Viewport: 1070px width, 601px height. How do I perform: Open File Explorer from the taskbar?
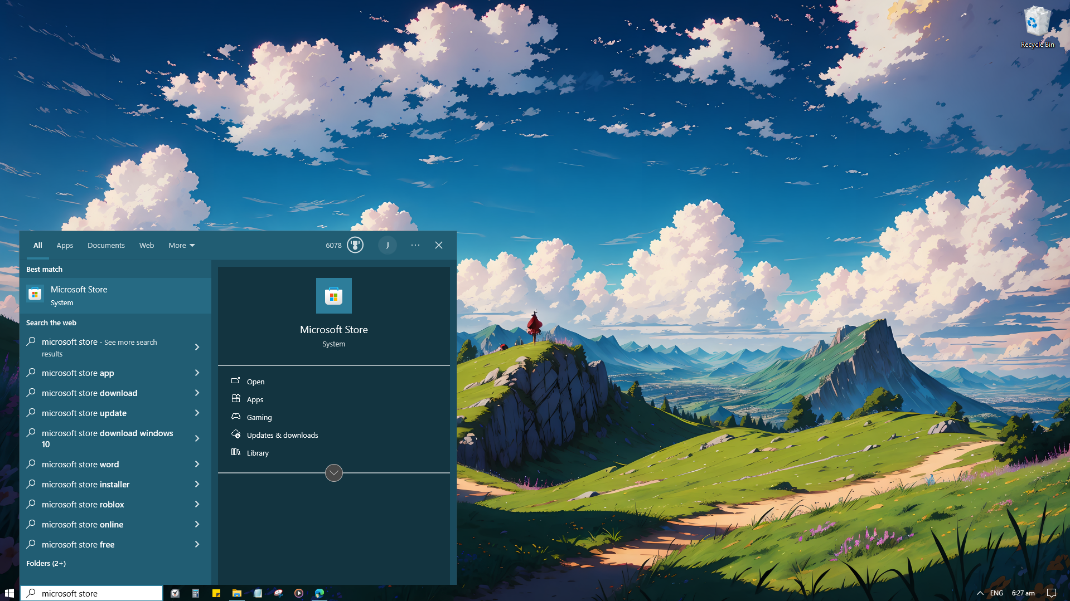point(237,593)
